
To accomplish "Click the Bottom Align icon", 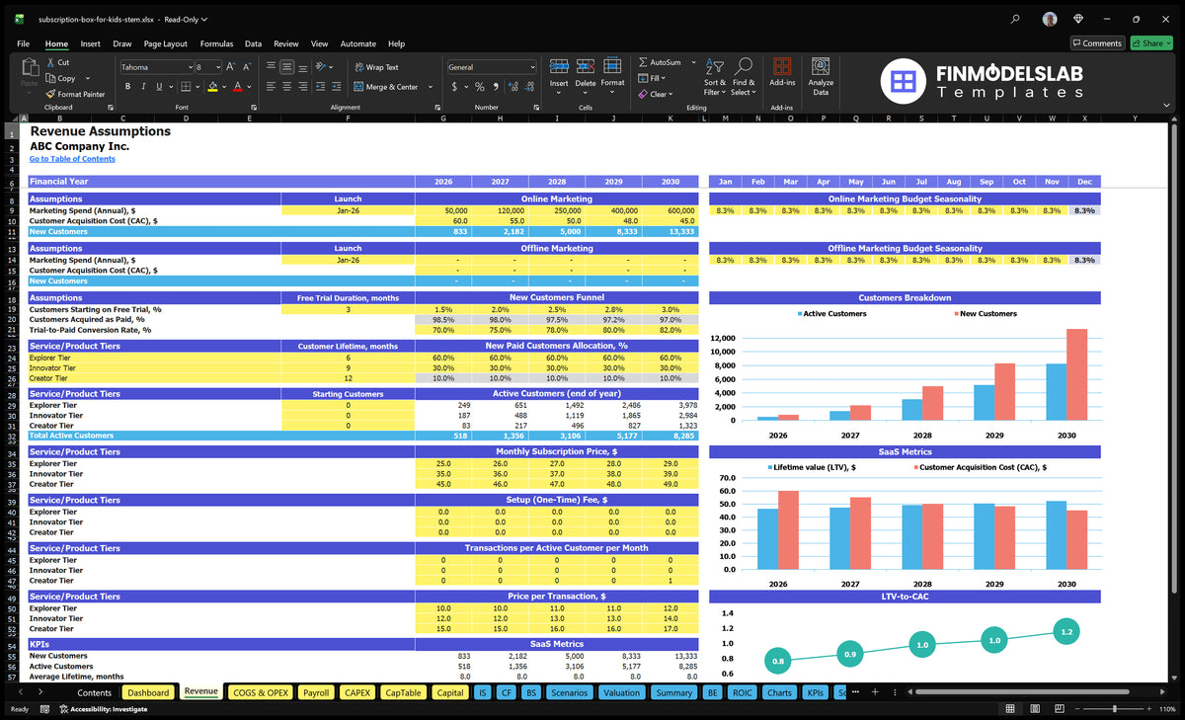I will 302,67.
